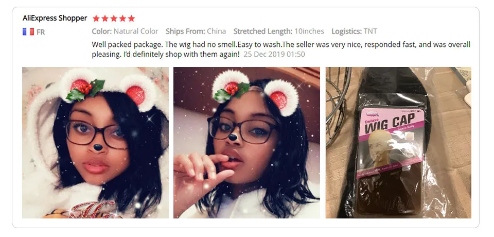The height and width of the screenshot is (237, 494).
Task: Click the first red rating star
Action: click(96, 19)
